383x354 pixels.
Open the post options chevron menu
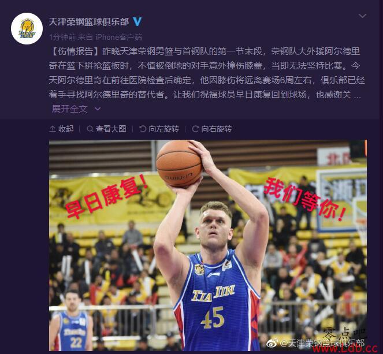click(362, 16)
